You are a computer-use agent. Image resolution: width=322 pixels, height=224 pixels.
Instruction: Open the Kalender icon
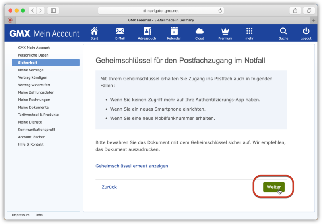pyautogui.click(x=174, y=31)
